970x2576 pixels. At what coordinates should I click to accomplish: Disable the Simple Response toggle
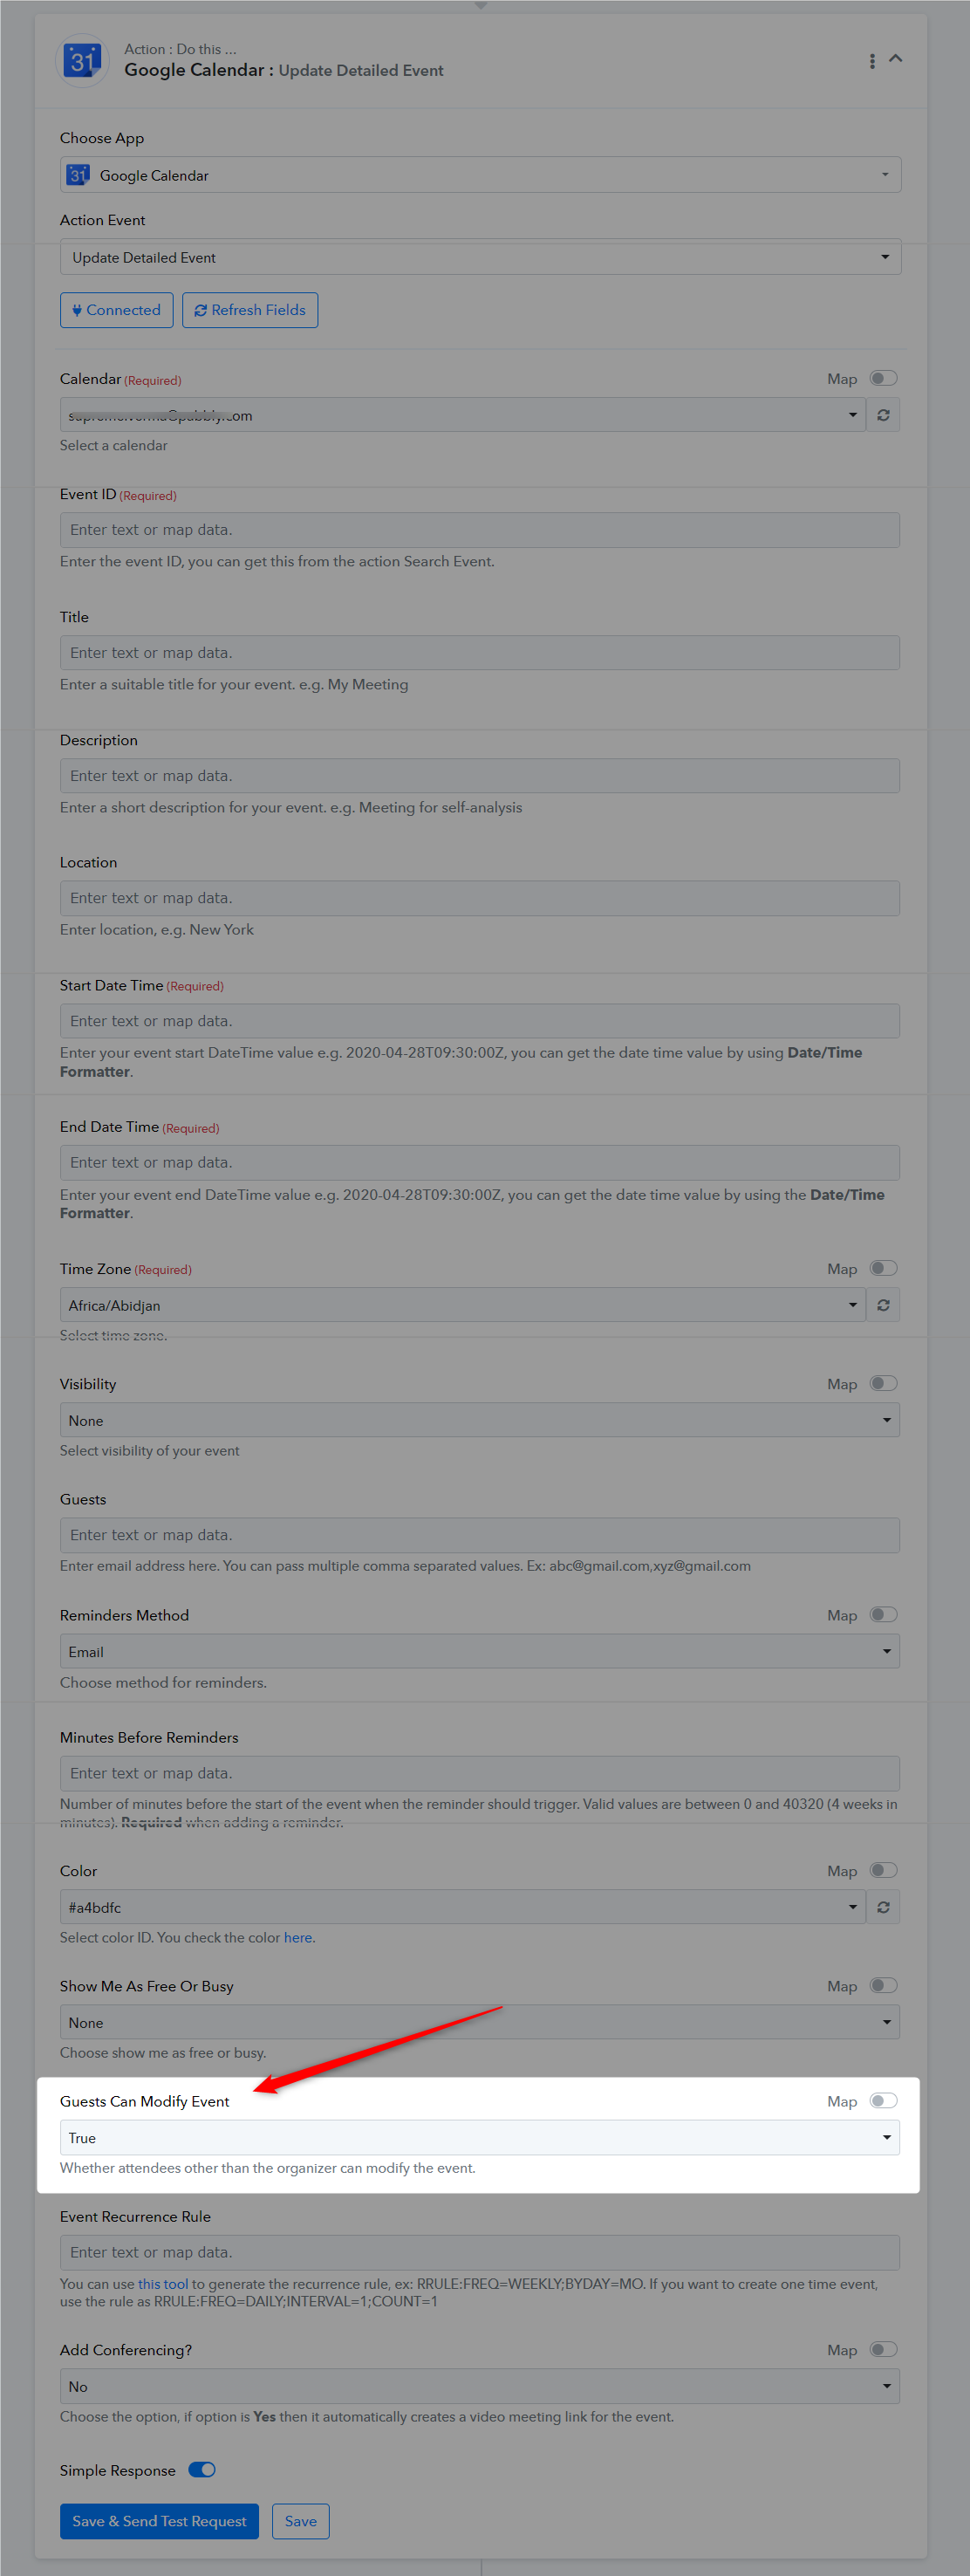(x=202, y=2470)
